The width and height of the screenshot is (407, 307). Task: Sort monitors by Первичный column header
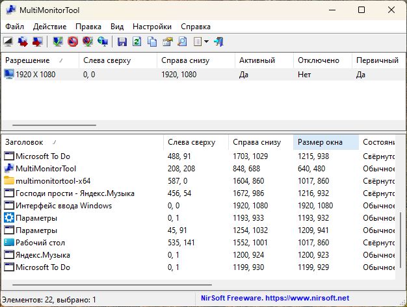(378, 60)
